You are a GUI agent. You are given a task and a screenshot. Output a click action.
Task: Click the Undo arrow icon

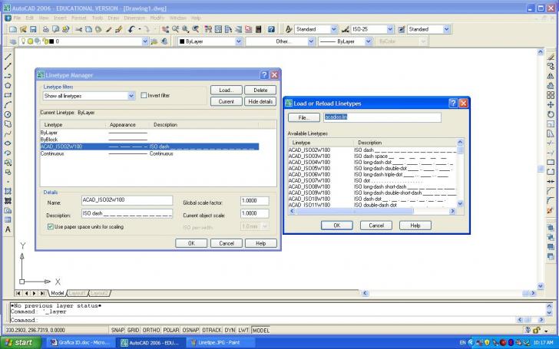(x=132, y=29)
